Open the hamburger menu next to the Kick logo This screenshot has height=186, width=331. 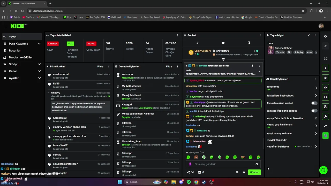pos(5,26)
